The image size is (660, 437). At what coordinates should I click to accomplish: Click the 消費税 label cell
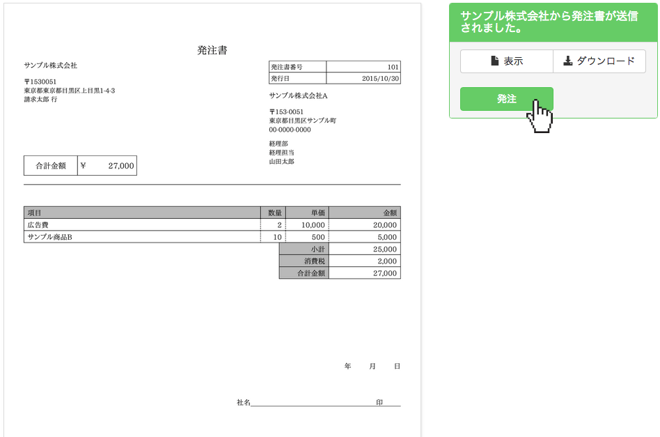point(304,261)
